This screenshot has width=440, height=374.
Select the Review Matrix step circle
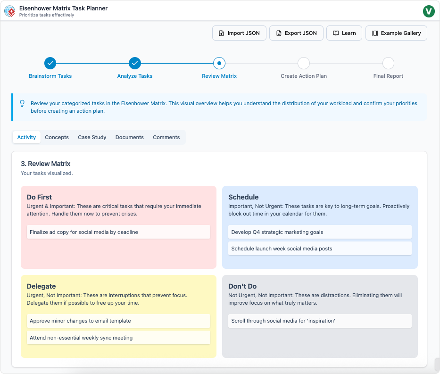click(x=219, y=63)
